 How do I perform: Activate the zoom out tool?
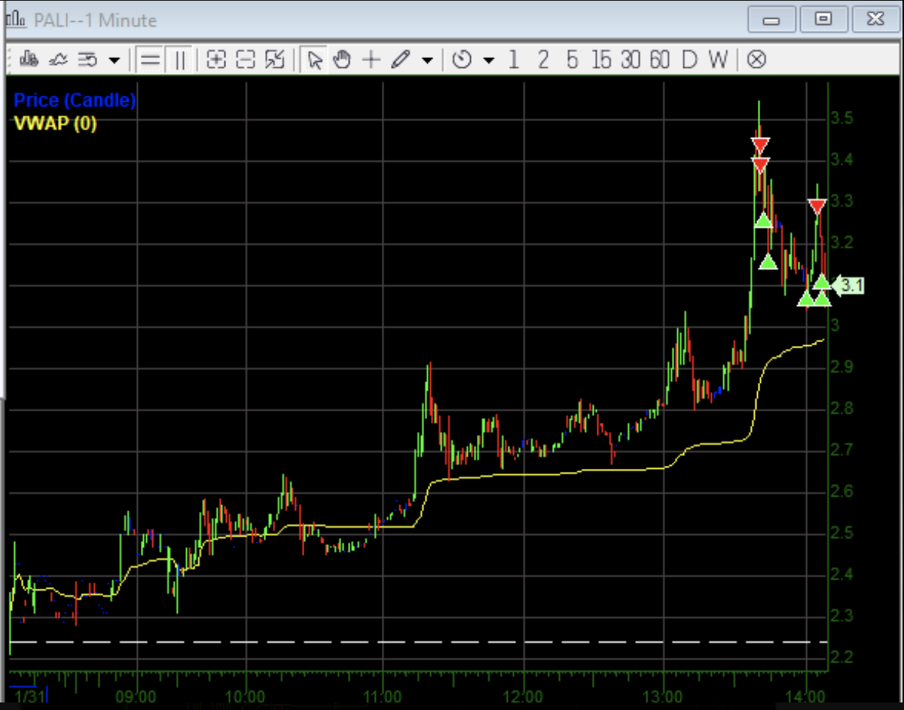tap(245, 60)
